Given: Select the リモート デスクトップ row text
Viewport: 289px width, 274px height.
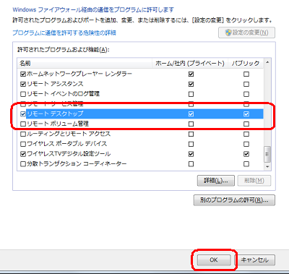Looking at the screenshot, I should click(x=55, y=114).
